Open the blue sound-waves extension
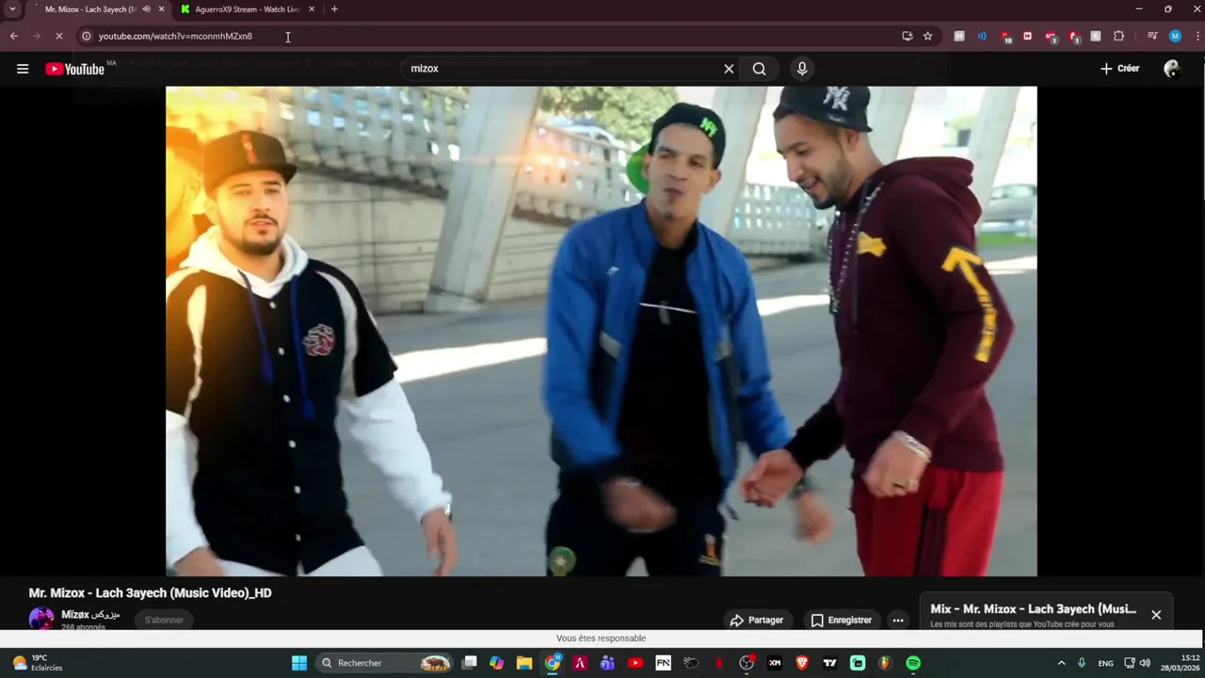This screenshot has width=1205, height=678. 982,36
